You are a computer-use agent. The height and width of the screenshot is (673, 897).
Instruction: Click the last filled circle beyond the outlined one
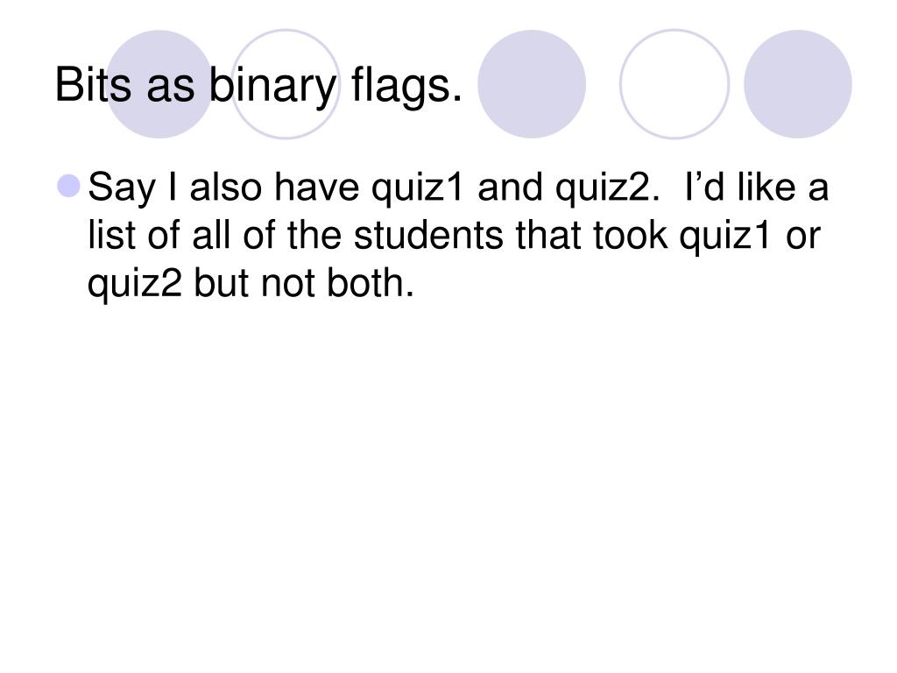click(x=797, y=84)
